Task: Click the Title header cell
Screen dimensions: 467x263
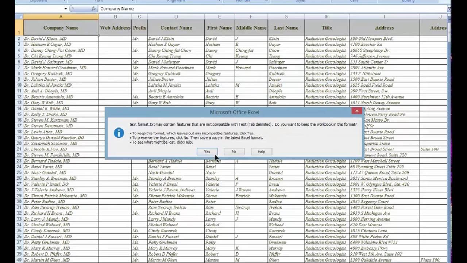Action: click(327, 27)
